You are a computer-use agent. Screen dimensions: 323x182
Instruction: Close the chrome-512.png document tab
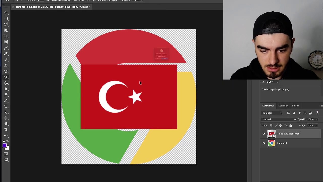click(x=13, y=7)
